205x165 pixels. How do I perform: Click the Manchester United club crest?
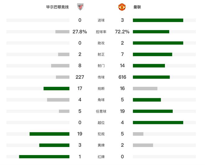122,7
